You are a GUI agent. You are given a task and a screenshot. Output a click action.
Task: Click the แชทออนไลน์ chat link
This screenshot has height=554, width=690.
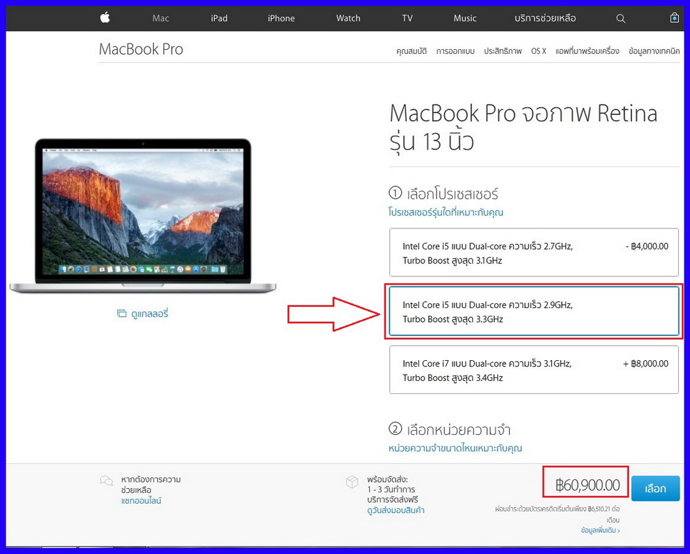click(141, 501)
